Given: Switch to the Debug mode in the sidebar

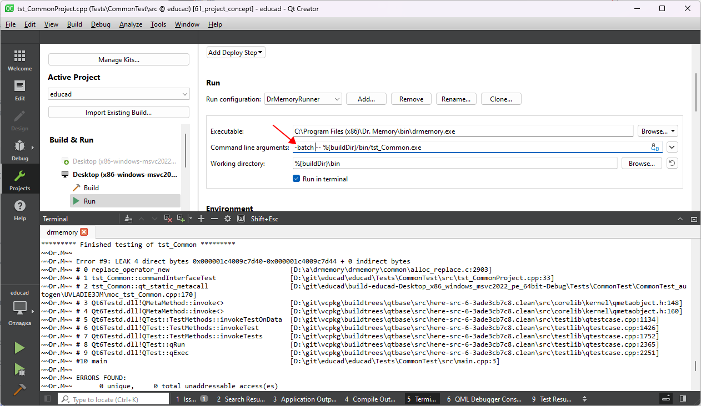Looking at the screenshot, I should point(19,150).
